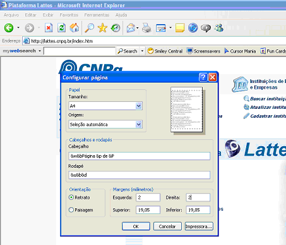Screen dimensions: 286x245
Task: Click the Esquerda margin input field
Action: tap(148, 198)
